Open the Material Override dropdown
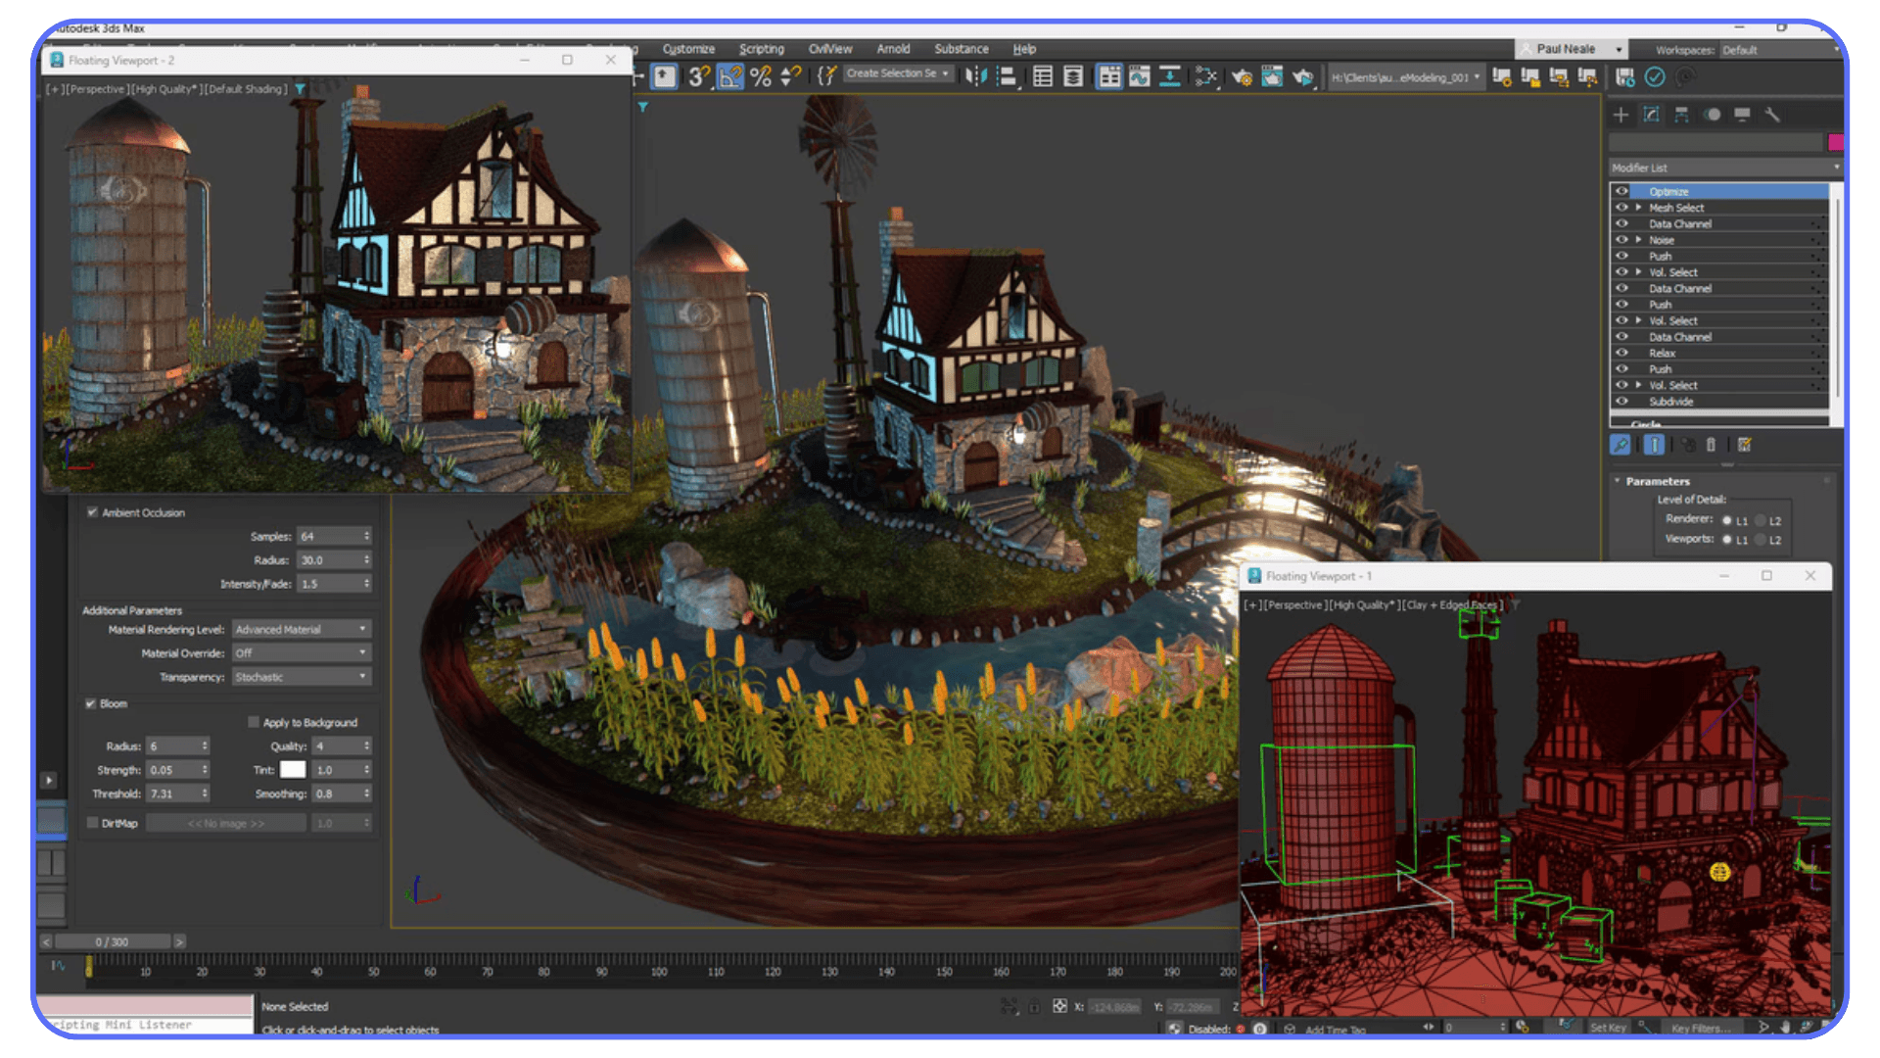1880x1058 pixels. [302, 652]
